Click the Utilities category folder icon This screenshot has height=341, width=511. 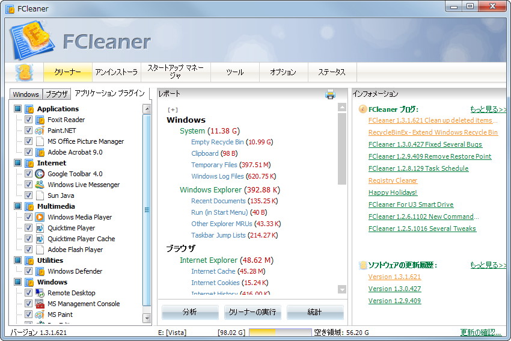point(29,260)
